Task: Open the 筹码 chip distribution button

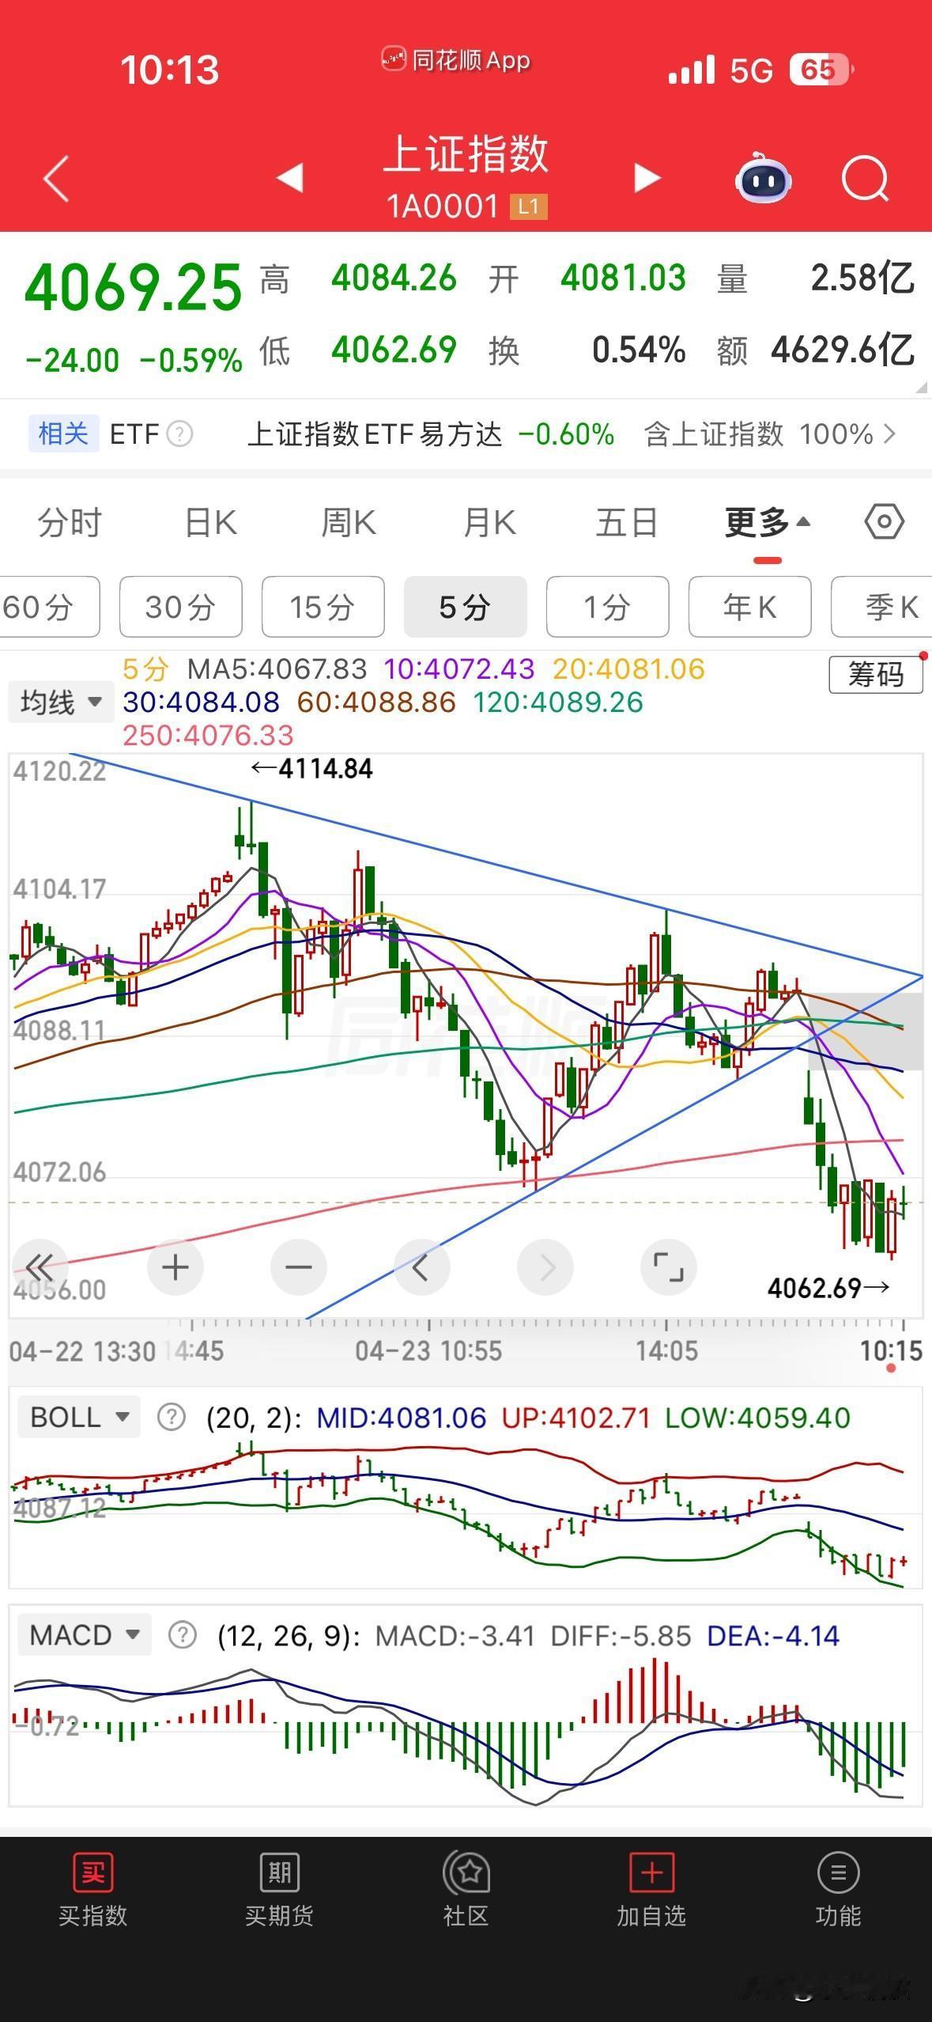Action: 876,675
